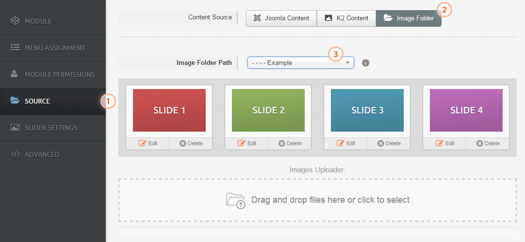Click the Advanced code brackets icon
The width and height of the screenshot is (525, 242).
point(15,154)
